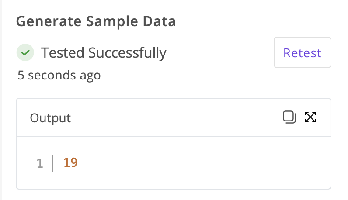Click the word Successfully in status line
The width and height of the screenshot is (348, 200).
coord(127,53)
